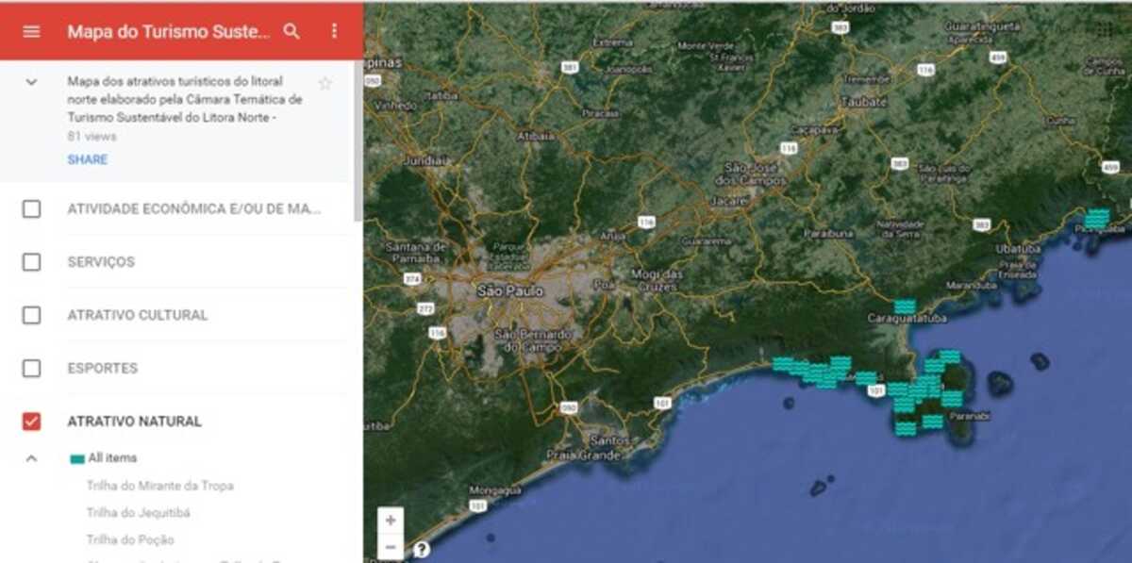Click the search magnifier icon
1132x563 pixels.
[x=291, y=31]
